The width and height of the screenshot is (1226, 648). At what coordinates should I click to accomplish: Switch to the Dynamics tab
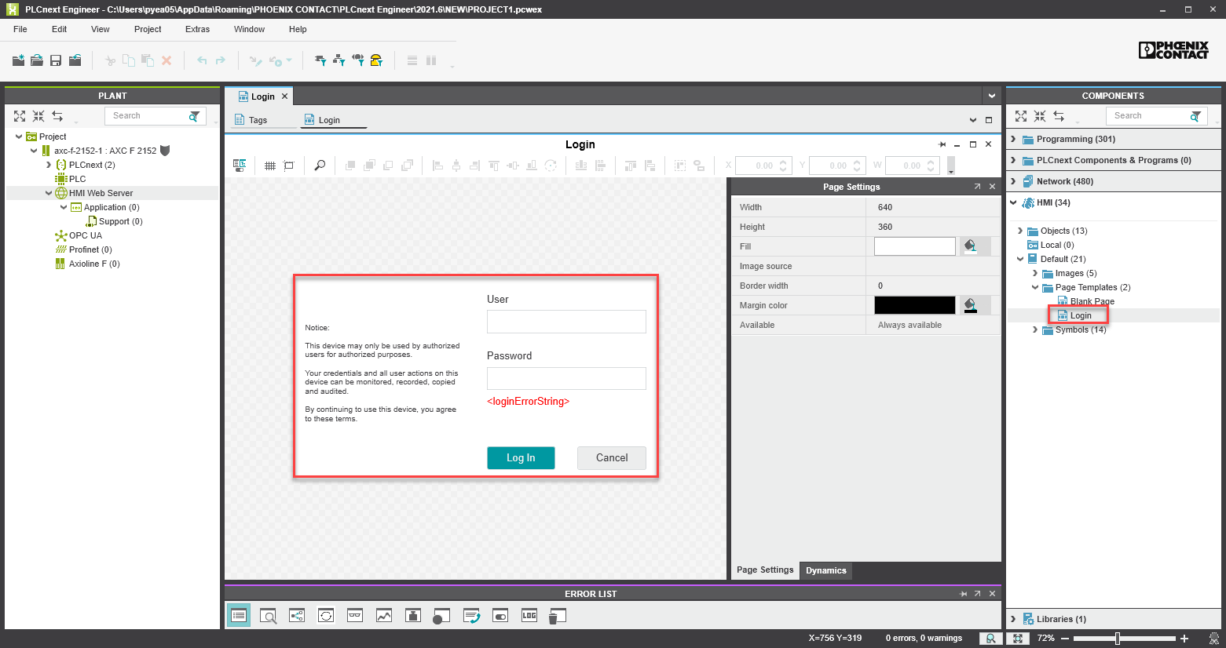click(826, 570)
